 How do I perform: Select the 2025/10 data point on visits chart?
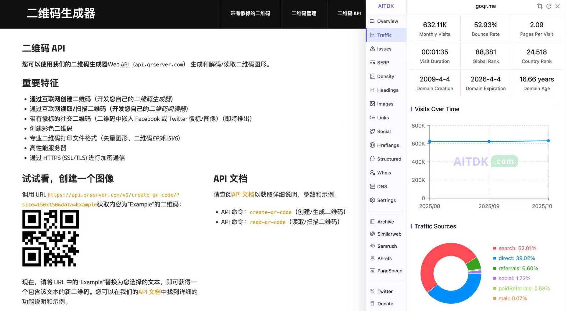[548, 141]
